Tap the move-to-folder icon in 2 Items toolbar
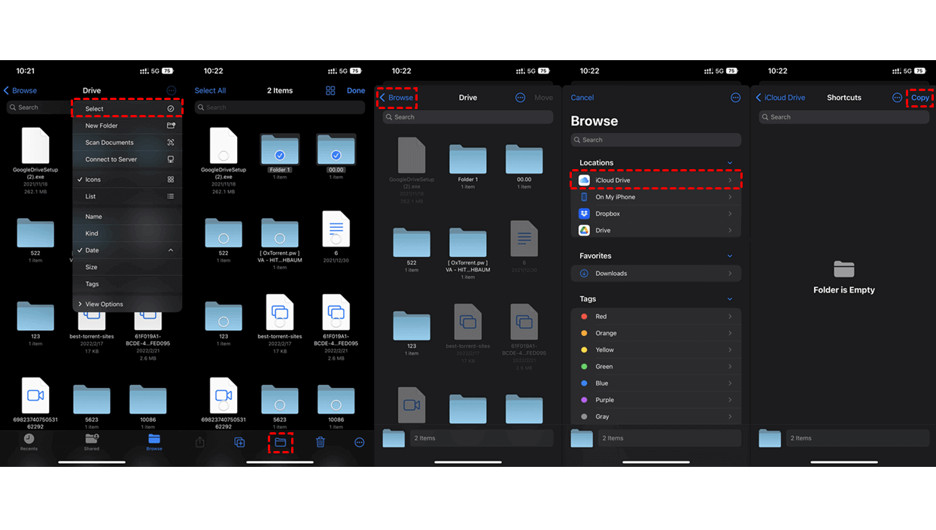The height and width of the screenshot is (530, 936). point(280,443)
